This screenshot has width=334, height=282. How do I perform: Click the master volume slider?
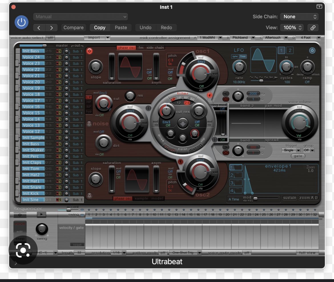(x=36, y=46)
